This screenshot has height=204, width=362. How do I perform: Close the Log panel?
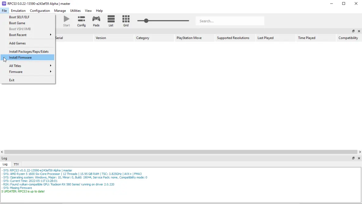pos(359,158)
